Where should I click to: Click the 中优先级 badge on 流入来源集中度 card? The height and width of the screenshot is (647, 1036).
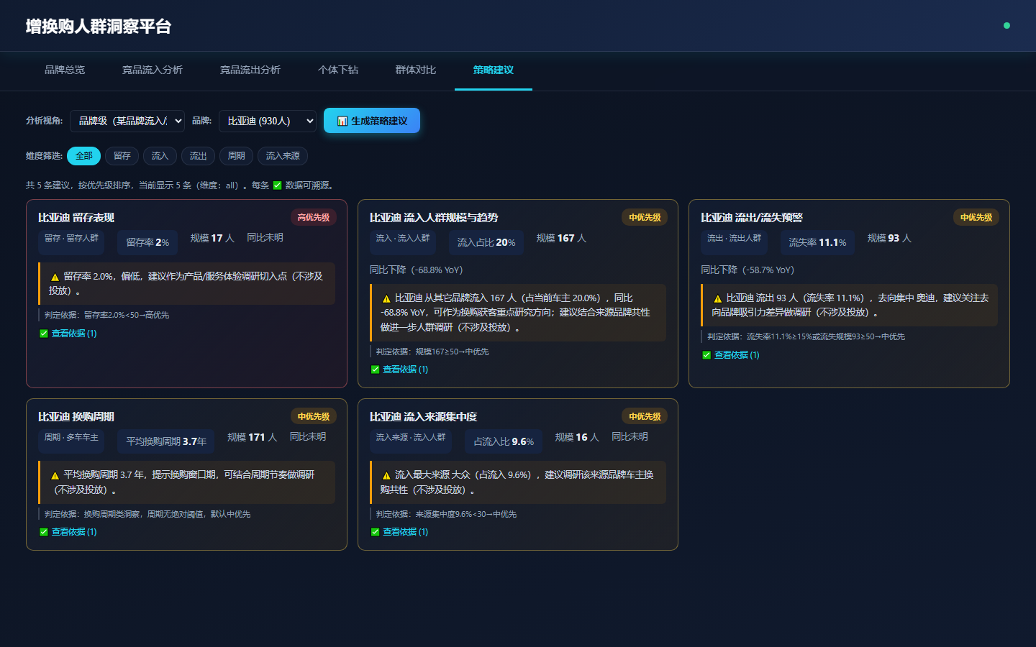pyautogui.click(x=645, y=417)
